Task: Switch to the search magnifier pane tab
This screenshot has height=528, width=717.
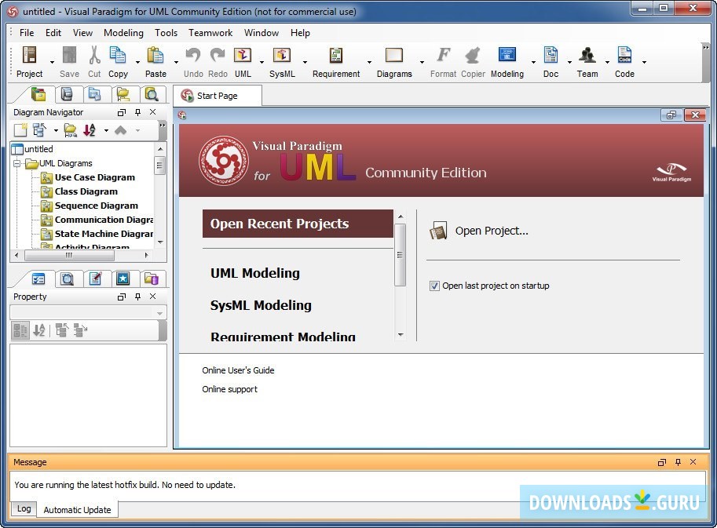Action: [x=151, y=94]
